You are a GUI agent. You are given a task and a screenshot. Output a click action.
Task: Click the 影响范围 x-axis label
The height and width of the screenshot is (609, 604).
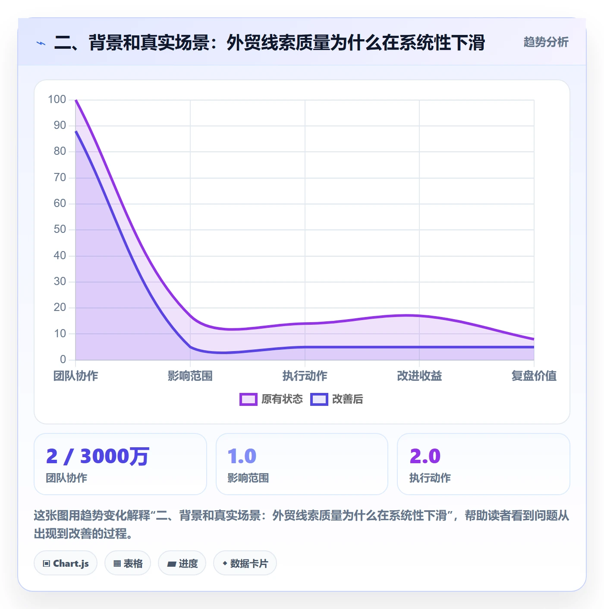(x=190, y=376)
